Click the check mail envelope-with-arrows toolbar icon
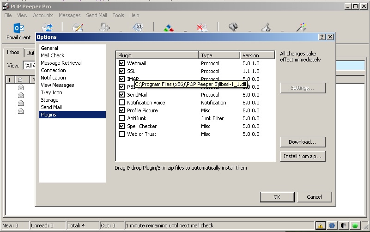 click(47, 27)
